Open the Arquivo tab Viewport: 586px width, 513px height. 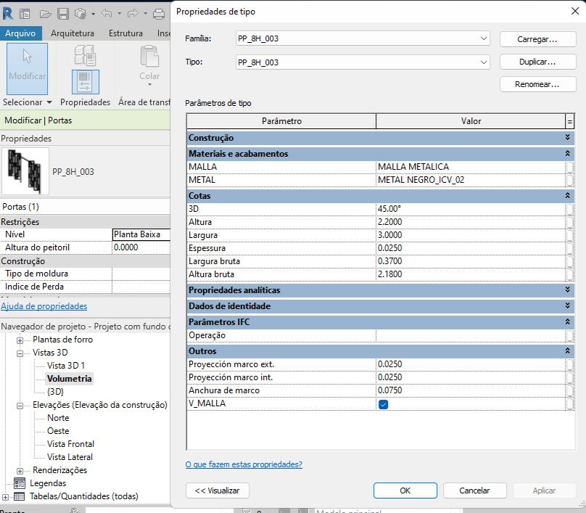(x=20, y=33)
